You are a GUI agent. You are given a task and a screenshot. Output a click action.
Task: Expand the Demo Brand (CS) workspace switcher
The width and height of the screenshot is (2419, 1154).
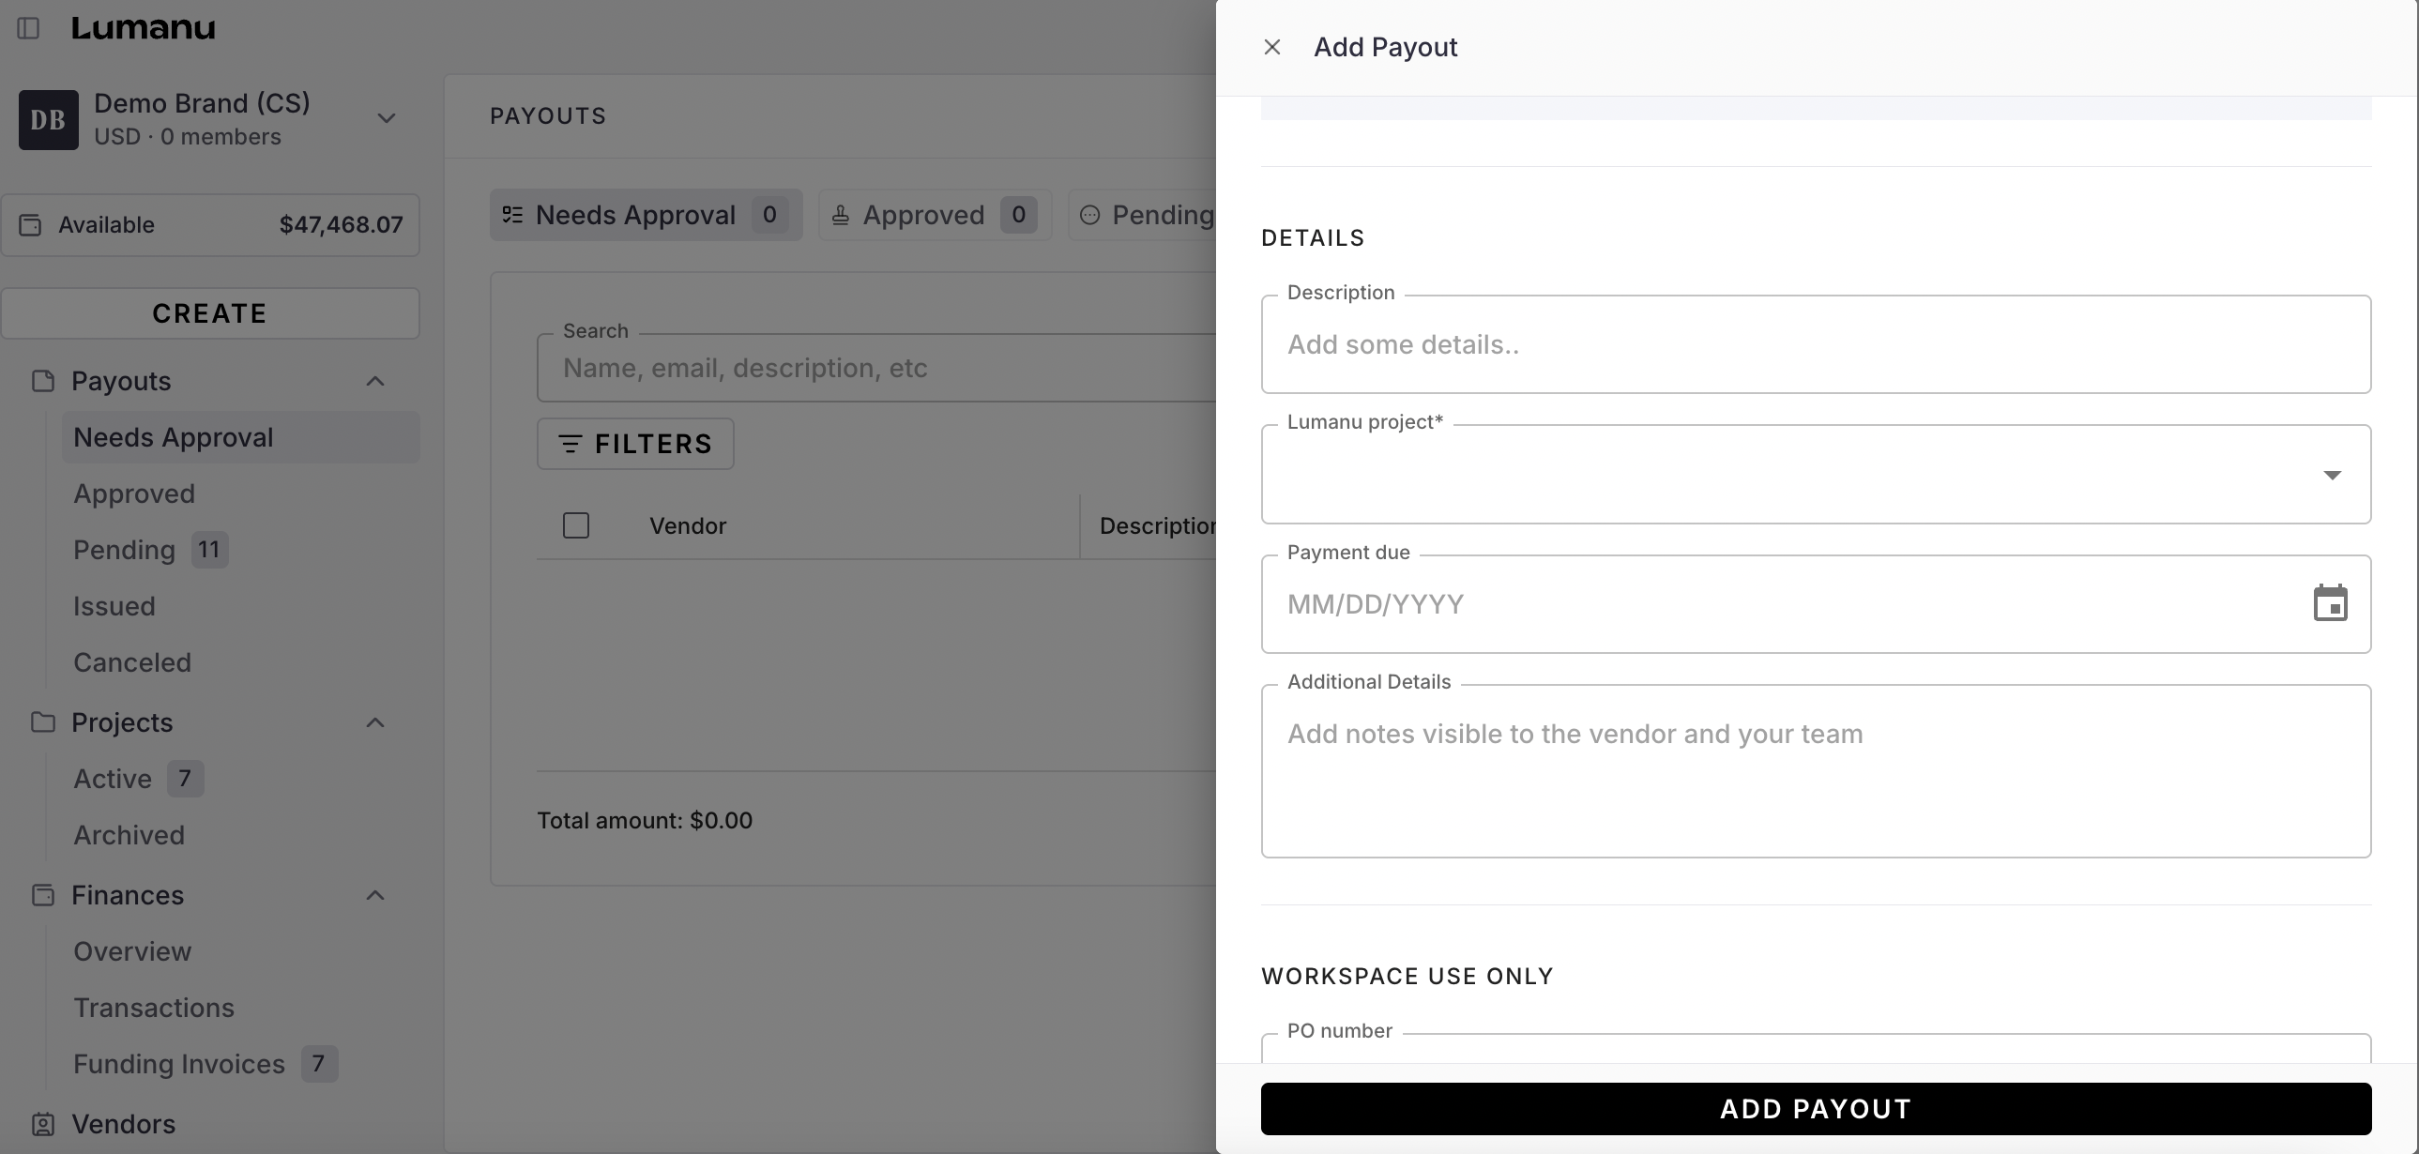[386, 118]
